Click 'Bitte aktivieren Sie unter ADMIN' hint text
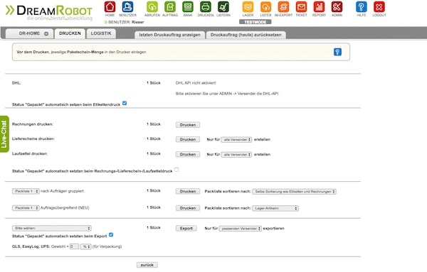Viewport: 427px width, 272px height. point(227,94)
